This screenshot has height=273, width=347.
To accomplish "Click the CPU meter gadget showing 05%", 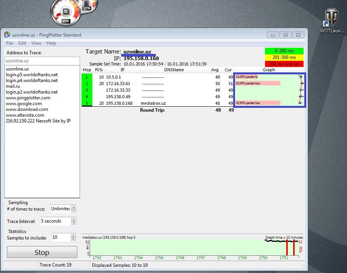I will (66, 12).
